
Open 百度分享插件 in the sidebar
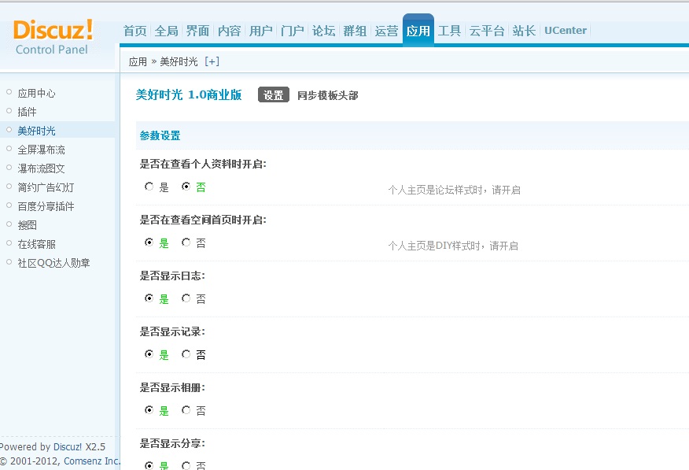pyautogui.click(x=46, y=206)
